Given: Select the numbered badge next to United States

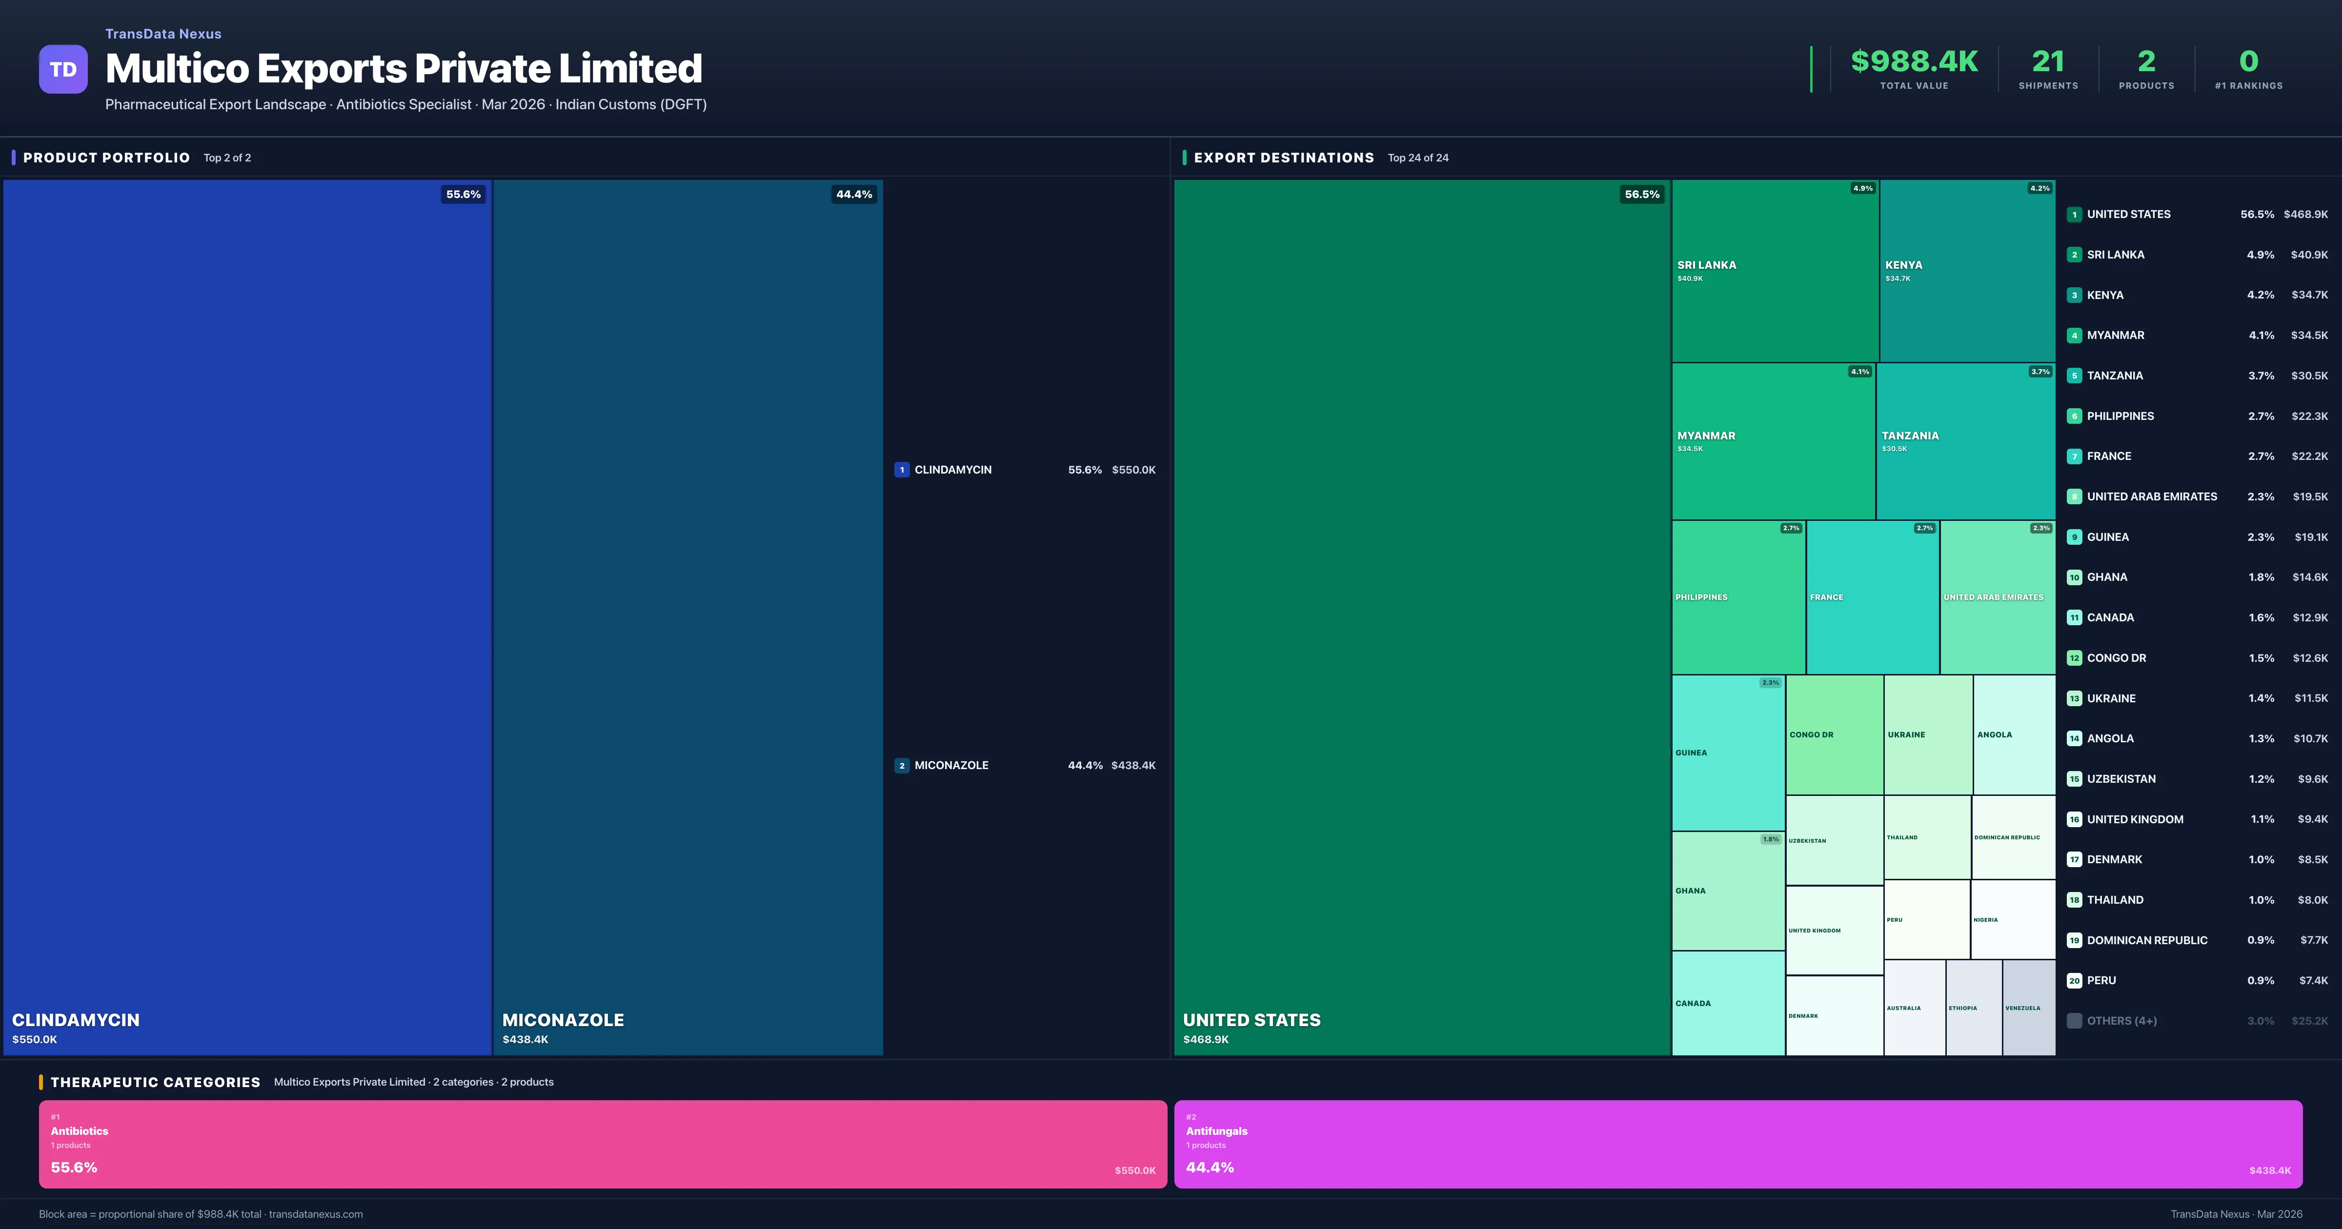Looking at the screenshot, I should click(2075, 215).
